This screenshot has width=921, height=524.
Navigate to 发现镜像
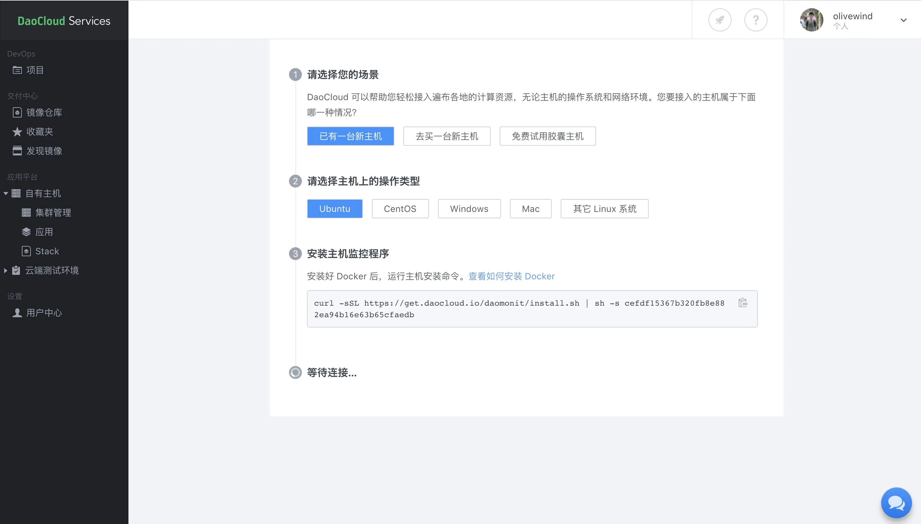tap(44, 151)
